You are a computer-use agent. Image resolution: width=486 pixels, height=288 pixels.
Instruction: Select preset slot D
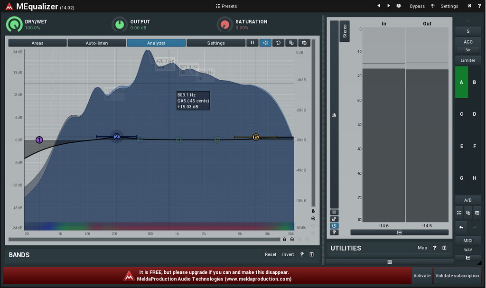tap(475, 114)
